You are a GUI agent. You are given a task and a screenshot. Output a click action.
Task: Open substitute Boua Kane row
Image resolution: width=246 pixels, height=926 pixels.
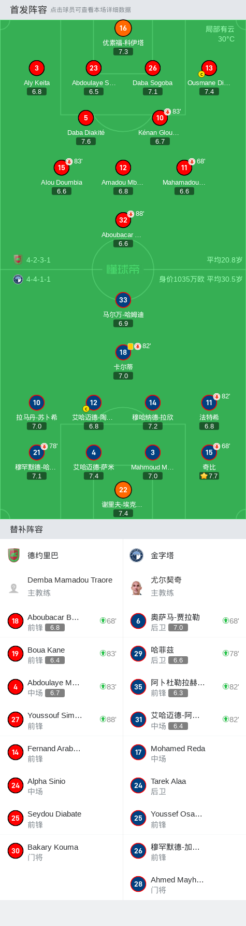coord(62,654)
